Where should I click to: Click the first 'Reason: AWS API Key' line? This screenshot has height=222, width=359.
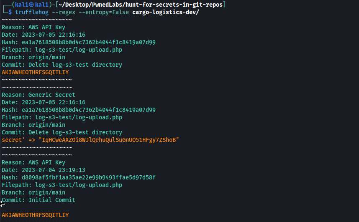pyautogui.click(x=33, y=27)
